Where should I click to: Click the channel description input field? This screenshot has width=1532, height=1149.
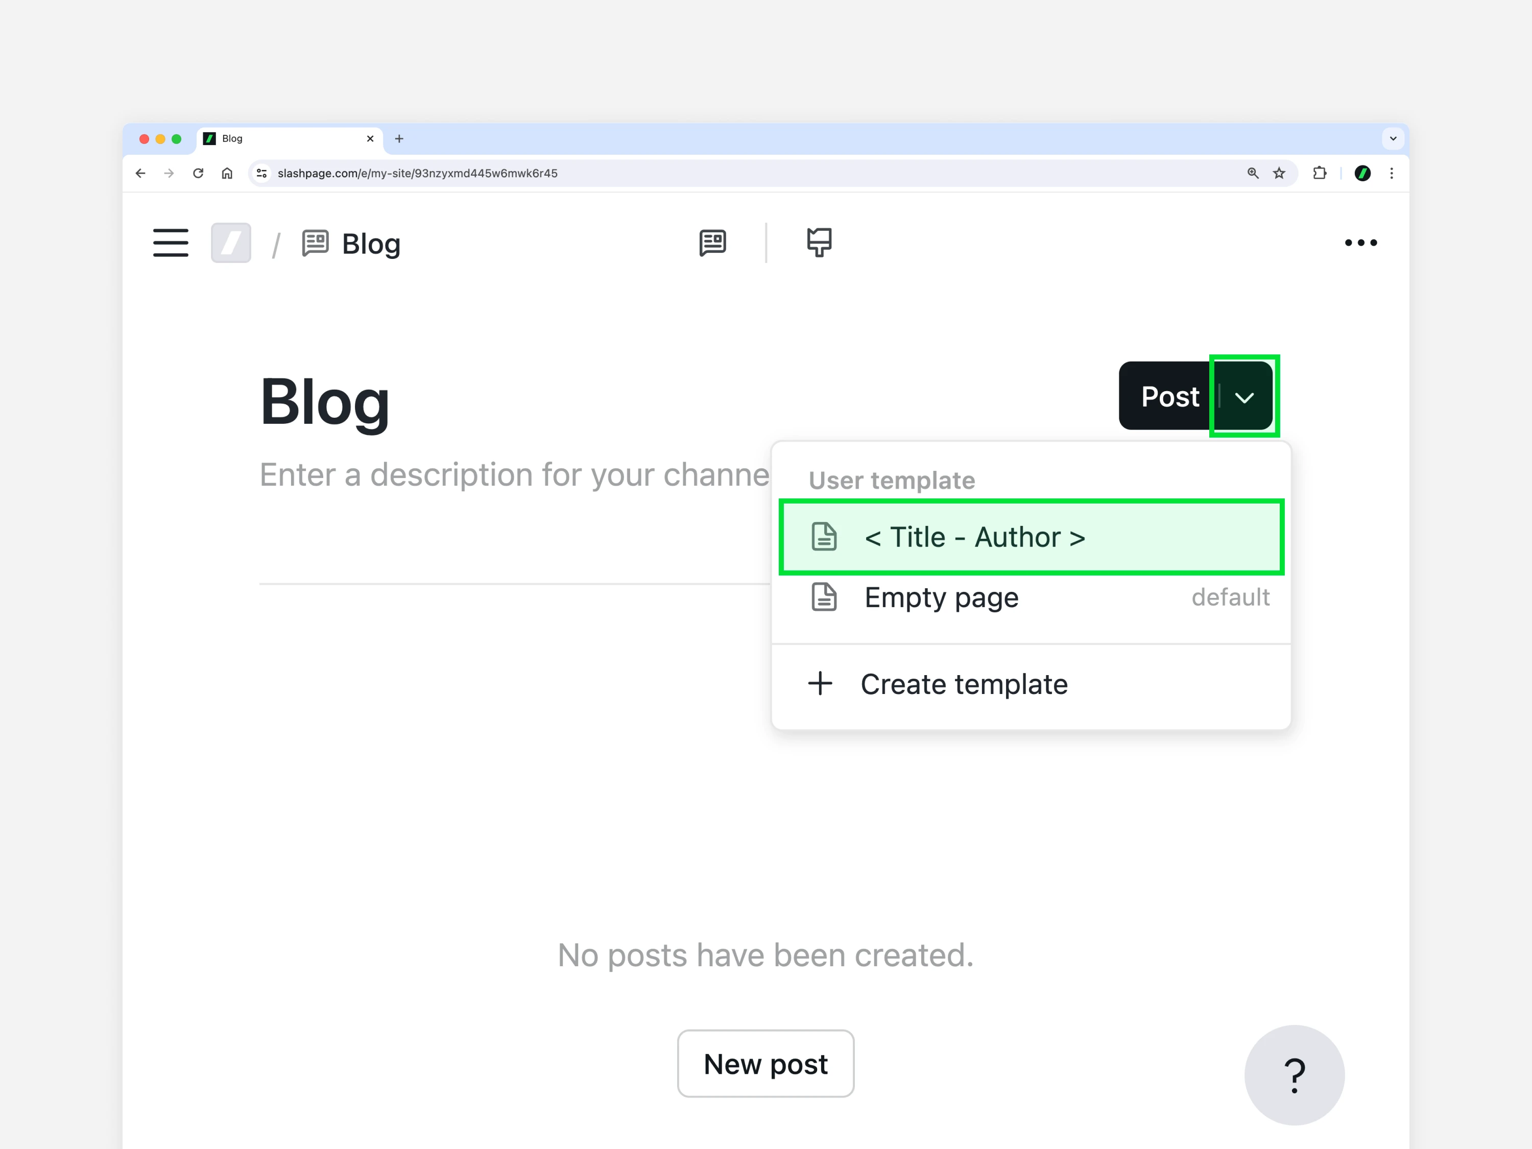point(514,475)
